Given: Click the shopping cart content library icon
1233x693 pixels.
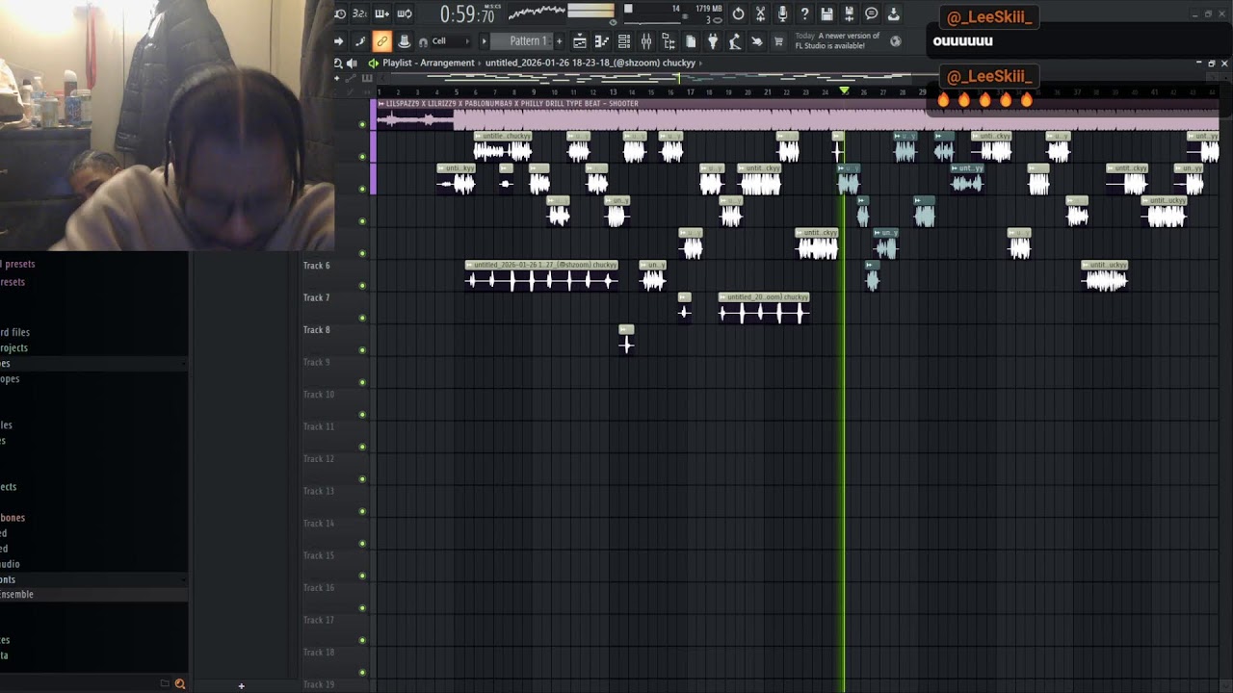Looking at the screenshot, I should coord(778,41).
